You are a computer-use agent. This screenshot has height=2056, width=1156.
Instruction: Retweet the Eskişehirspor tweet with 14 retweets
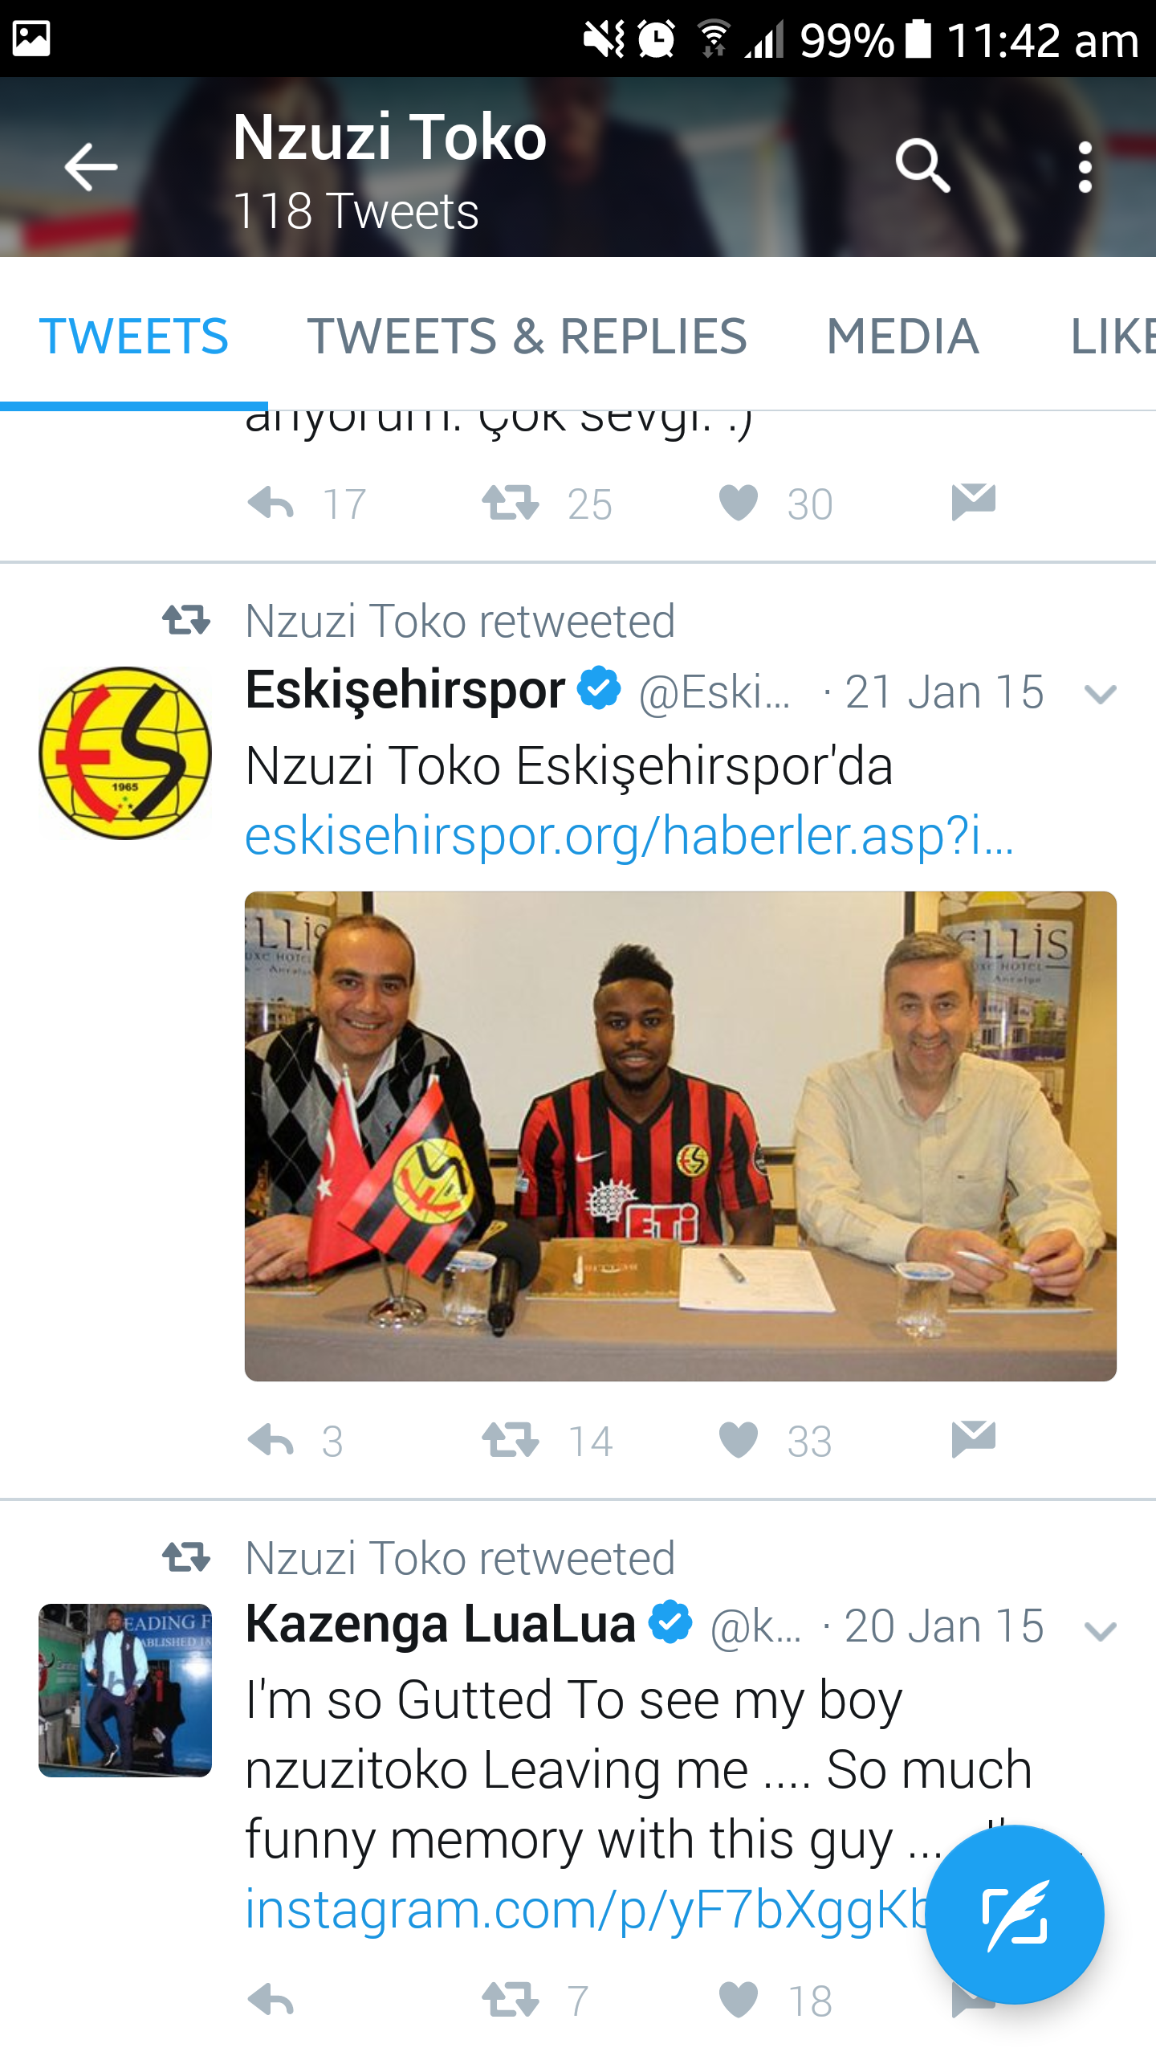[x=510, y=1440]
